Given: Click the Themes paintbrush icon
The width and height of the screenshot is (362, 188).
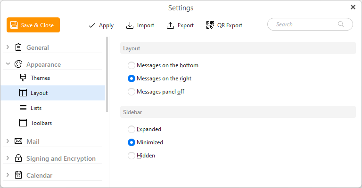Looking at the screenshot, I should point(23,78).
